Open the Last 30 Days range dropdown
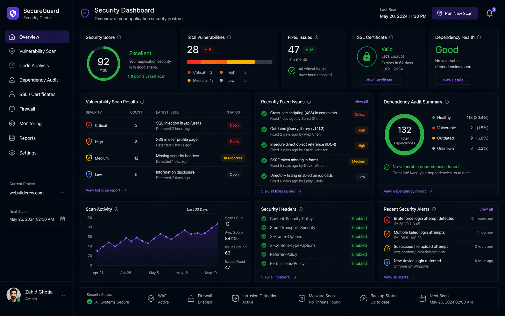This screenshot has width=505, height=316. (201, 209)
